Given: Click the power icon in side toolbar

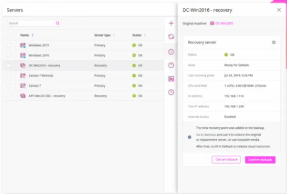Looking at the screenshot, I should pos(171,65).
